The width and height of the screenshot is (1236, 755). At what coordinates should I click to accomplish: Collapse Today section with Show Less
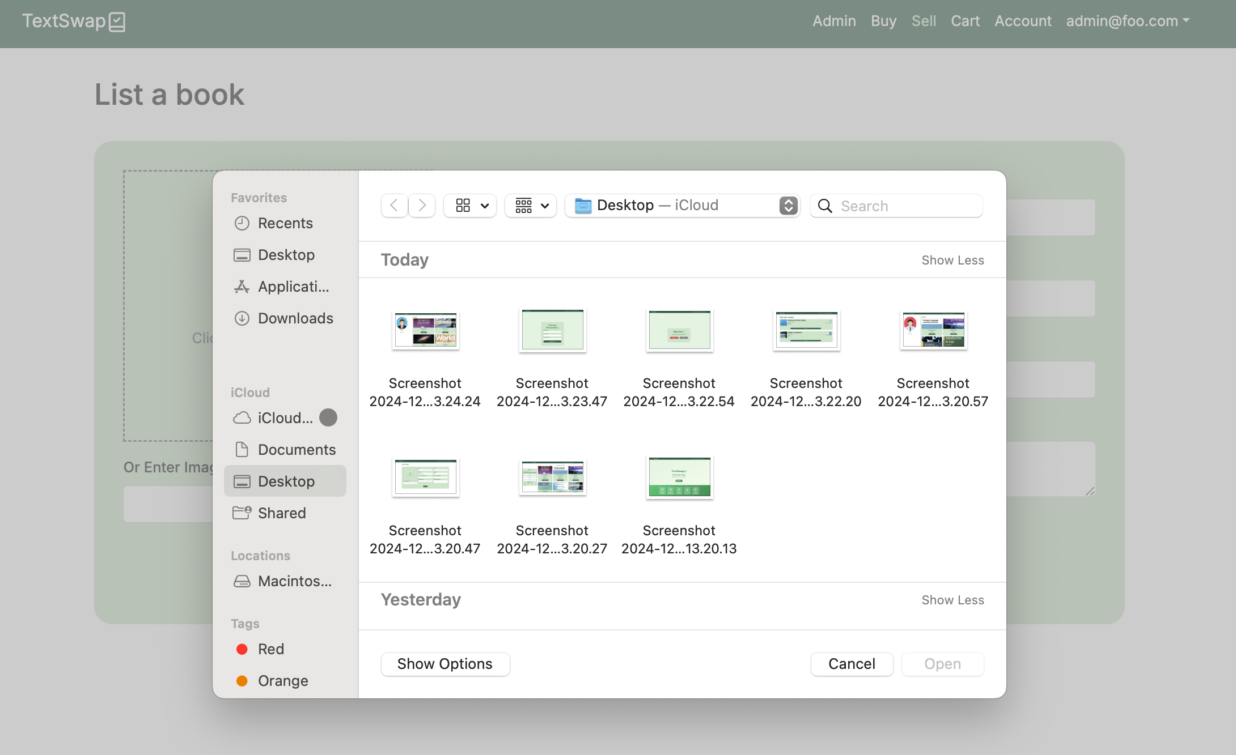click(x=952, y=260)
